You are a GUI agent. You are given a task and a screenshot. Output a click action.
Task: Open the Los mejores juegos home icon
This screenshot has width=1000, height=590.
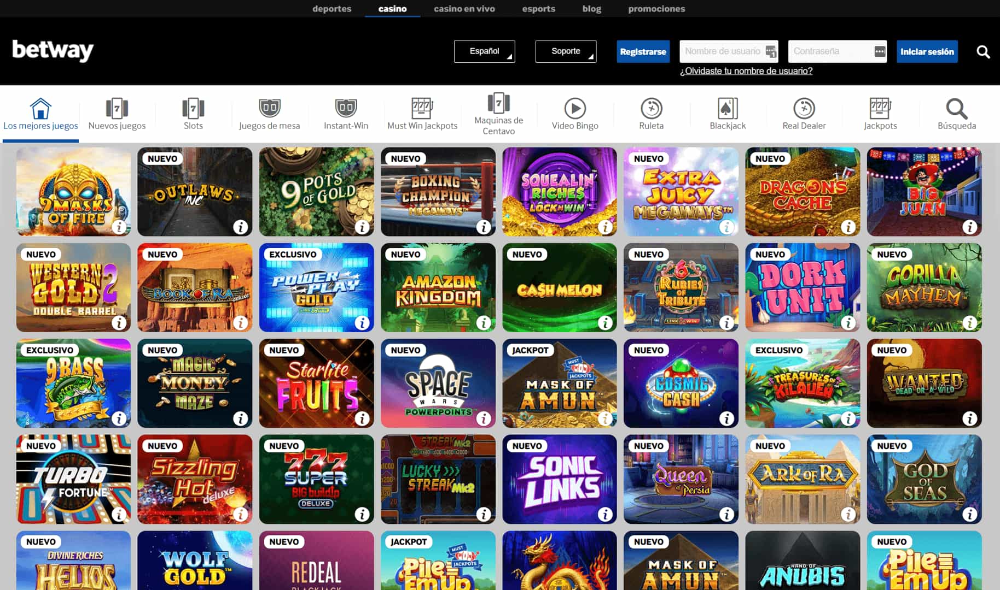[40, 108]
